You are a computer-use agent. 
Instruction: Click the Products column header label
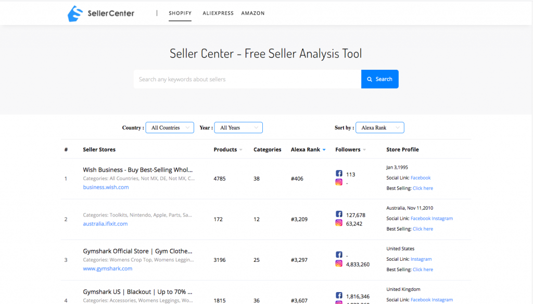[225, 149]
